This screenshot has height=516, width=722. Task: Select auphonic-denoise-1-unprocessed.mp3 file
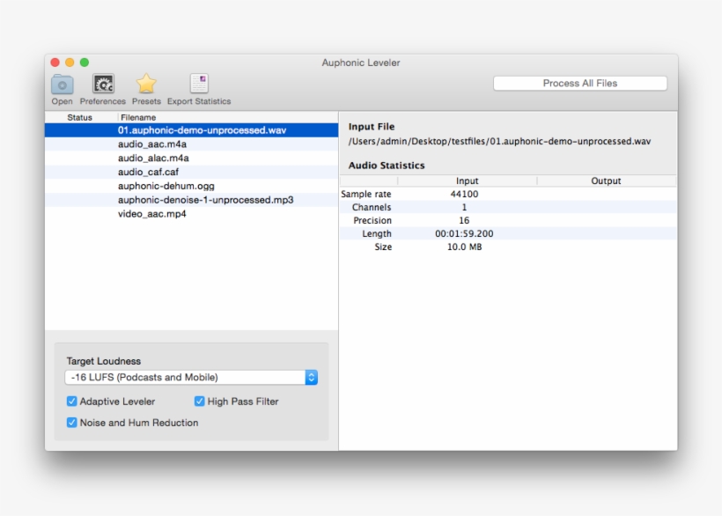tap(192, 200)
